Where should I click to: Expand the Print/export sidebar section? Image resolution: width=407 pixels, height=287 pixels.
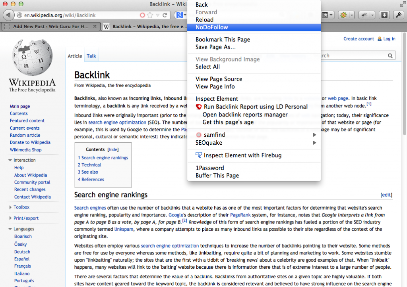click(x=10, y=218)
